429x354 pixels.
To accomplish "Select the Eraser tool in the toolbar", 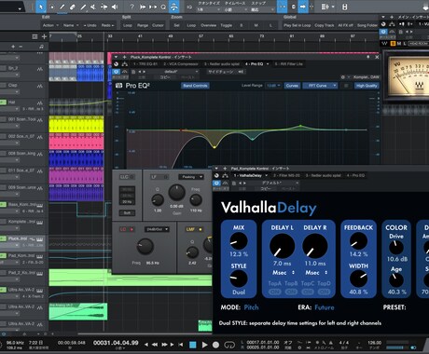I will point(73,7).
